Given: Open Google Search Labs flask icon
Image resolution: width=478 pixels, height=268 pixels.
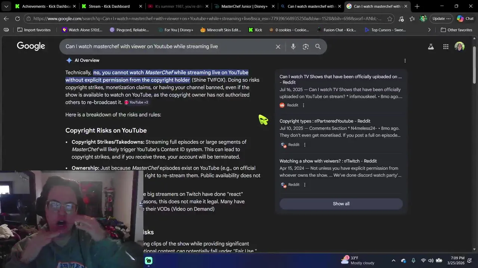Looking at the screenshot, I should [x=431, y=47].
